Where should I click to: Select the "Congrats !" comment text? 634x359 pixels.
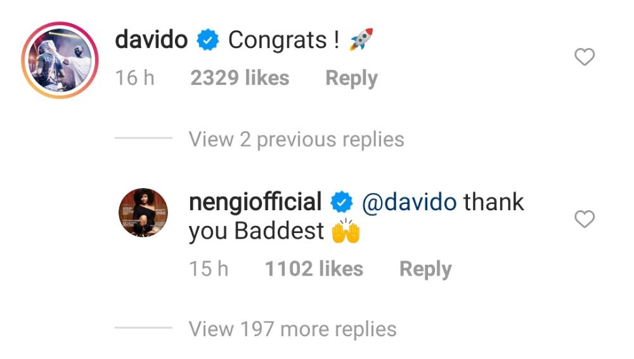(278, 41)
